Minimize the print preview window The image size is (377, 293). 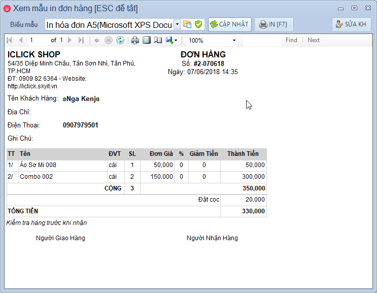click(340, 9)
